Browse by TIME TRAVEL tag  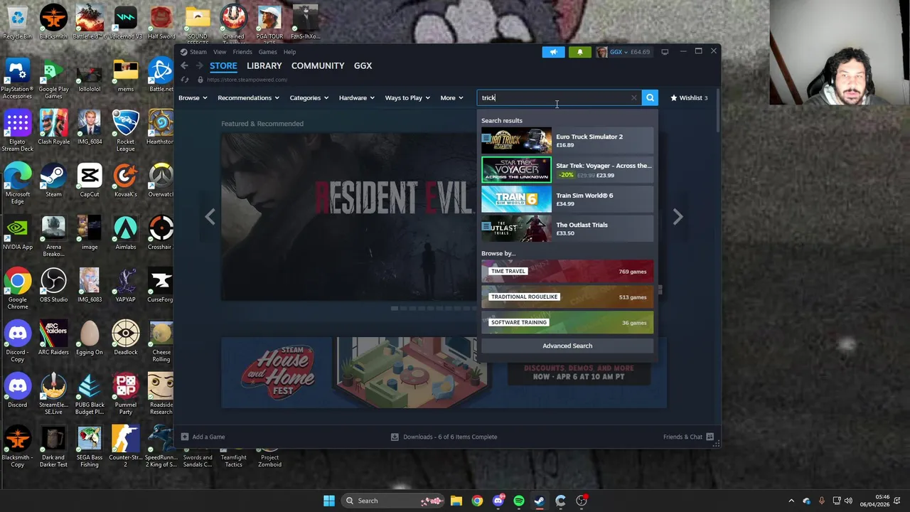click(x=567, y=271)
